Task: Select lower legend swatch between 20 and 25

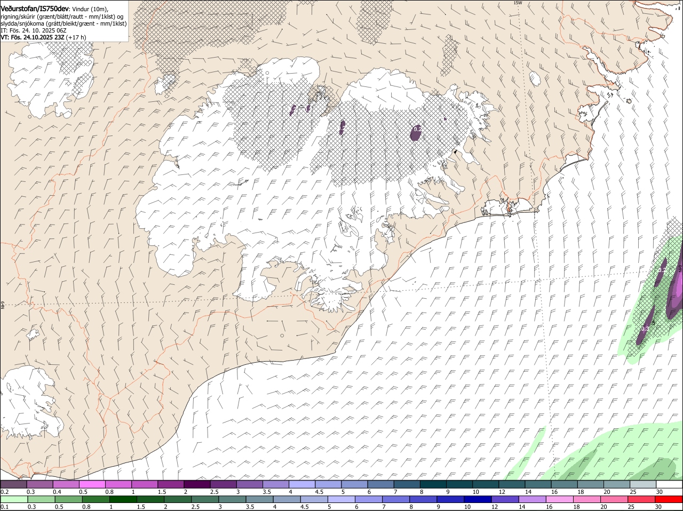Action: [616, 499]
